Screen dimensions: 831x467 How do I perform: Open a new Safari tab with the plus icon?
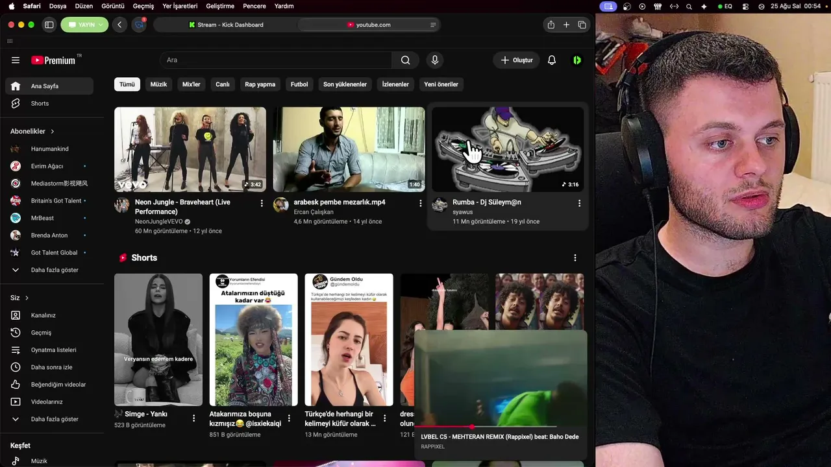click(566, 25)
